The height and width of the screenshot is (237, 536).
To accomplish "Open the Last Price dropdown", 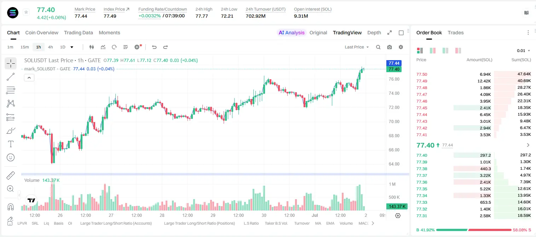I will click(357, 47).
